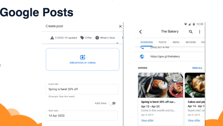Image resolution: width=223 pixels, height=126 pixels.
Task: Switch to the Offer post type
Action: (86, 38)
